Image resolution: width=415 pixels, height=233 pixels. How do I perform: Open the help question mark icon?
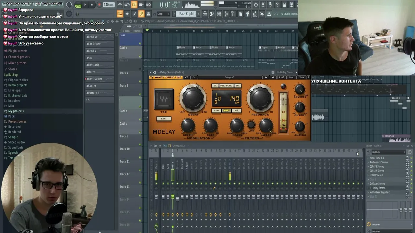pyautogui.click(x=277, y=5)
